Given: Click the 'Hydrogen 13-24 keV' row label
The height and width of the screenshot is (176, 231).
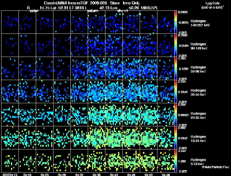Looking at the screenshot, I should pyautogui.click(x=198, y=139).
